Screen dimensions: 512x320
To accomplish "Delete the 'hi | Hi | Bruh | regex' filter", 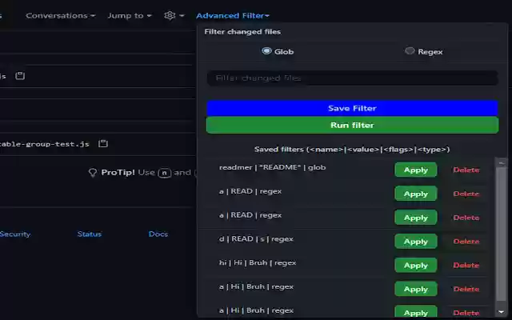I will click(x=466, y=265).
